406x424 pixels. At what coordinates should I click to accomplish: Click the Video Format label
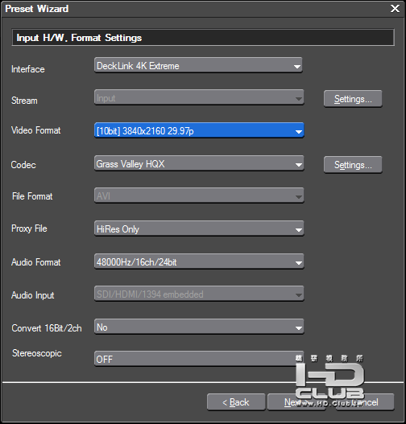(36, 130)
